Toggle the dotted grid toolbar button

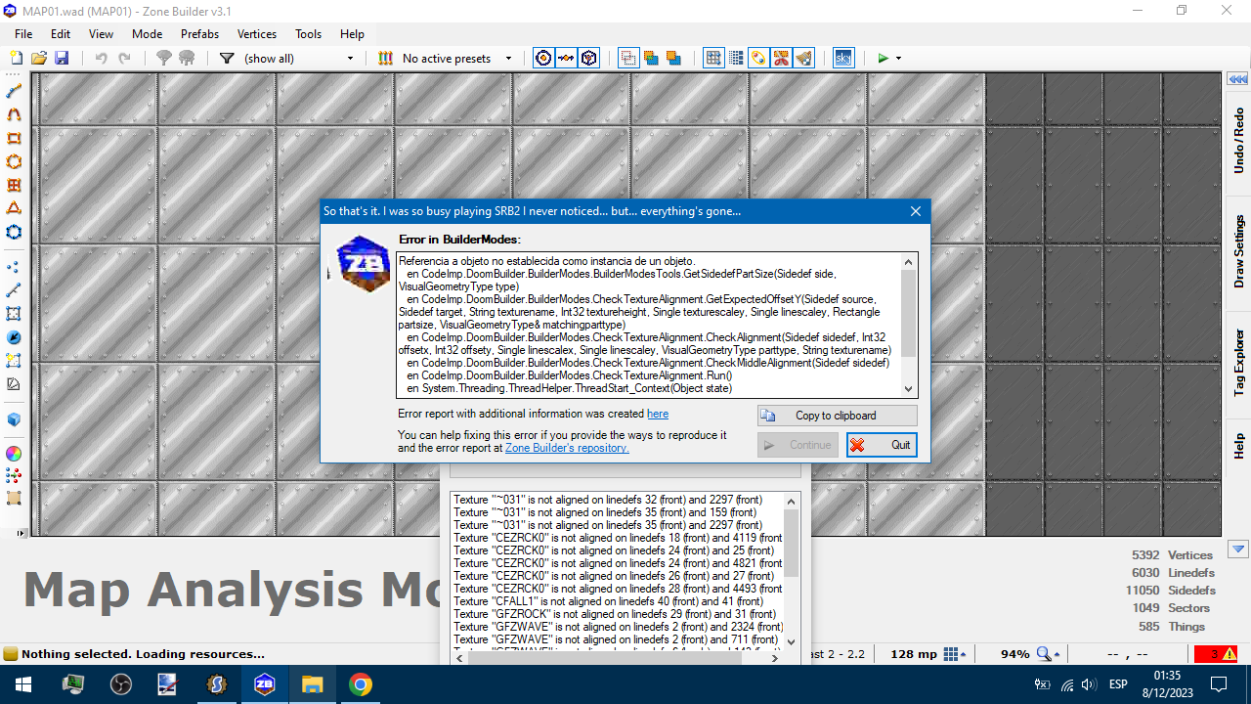736,59
